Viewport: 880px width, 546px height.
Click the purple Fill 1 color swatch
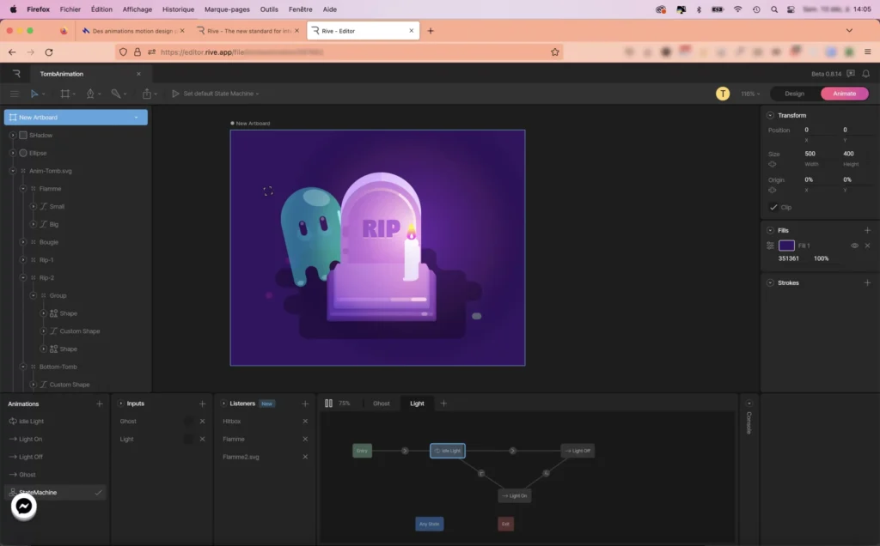pyautogui.click(x=786, y=246)
